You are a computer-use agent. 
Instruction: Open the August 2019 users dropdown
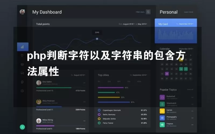(80, 75)
